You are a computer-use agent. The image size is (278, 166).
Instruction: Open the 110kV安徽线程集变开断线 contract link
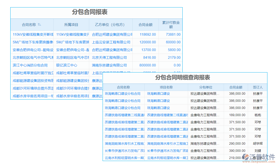(32, 34)
